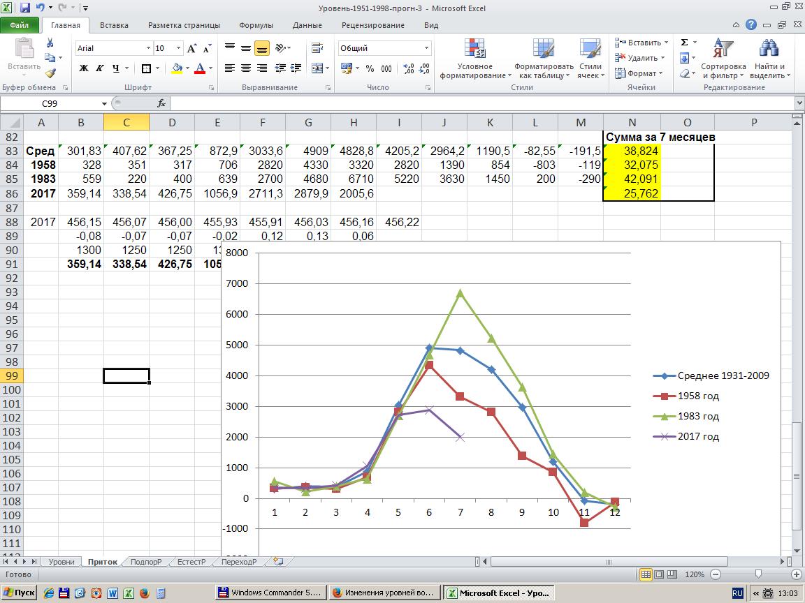Open the Файл tab

click(19, 25)
